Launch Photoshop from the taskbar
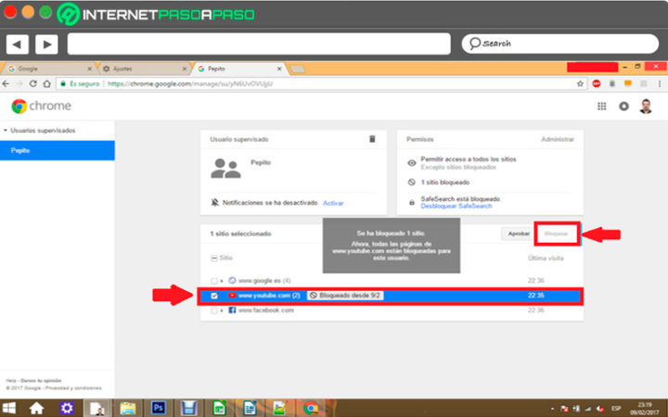 [x=158, y=408]
